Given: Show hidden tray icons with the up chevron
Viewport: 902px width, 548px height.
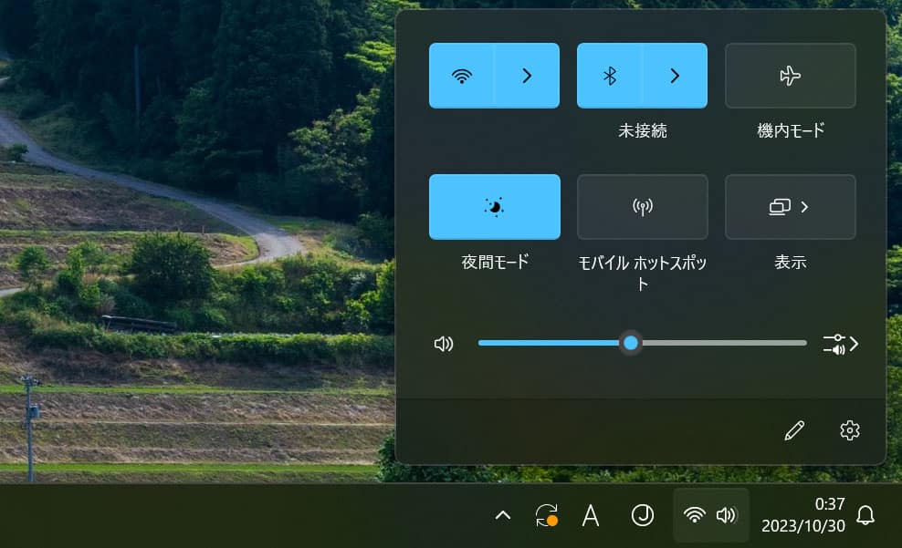Looking at the screenshot, I should pyautogui.click(x=503, y=515).
